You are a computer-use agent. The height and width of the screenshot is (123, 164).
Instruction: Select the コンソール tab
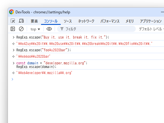[51, 21]
